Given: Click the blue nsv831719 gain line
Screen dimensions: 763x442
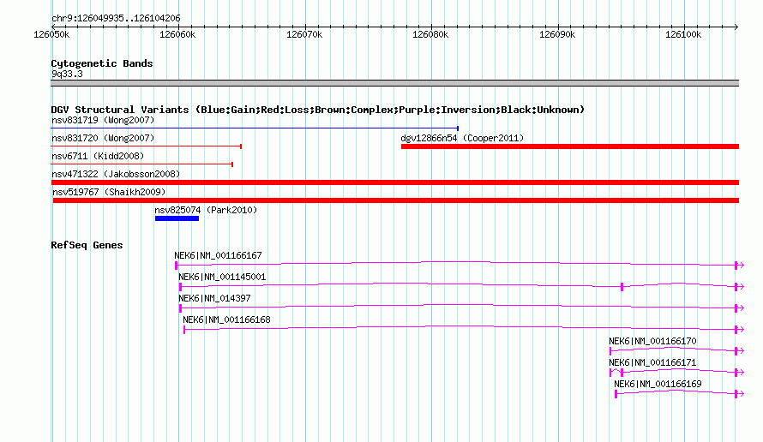Looking at the screenshot, I should click(255, 128).
